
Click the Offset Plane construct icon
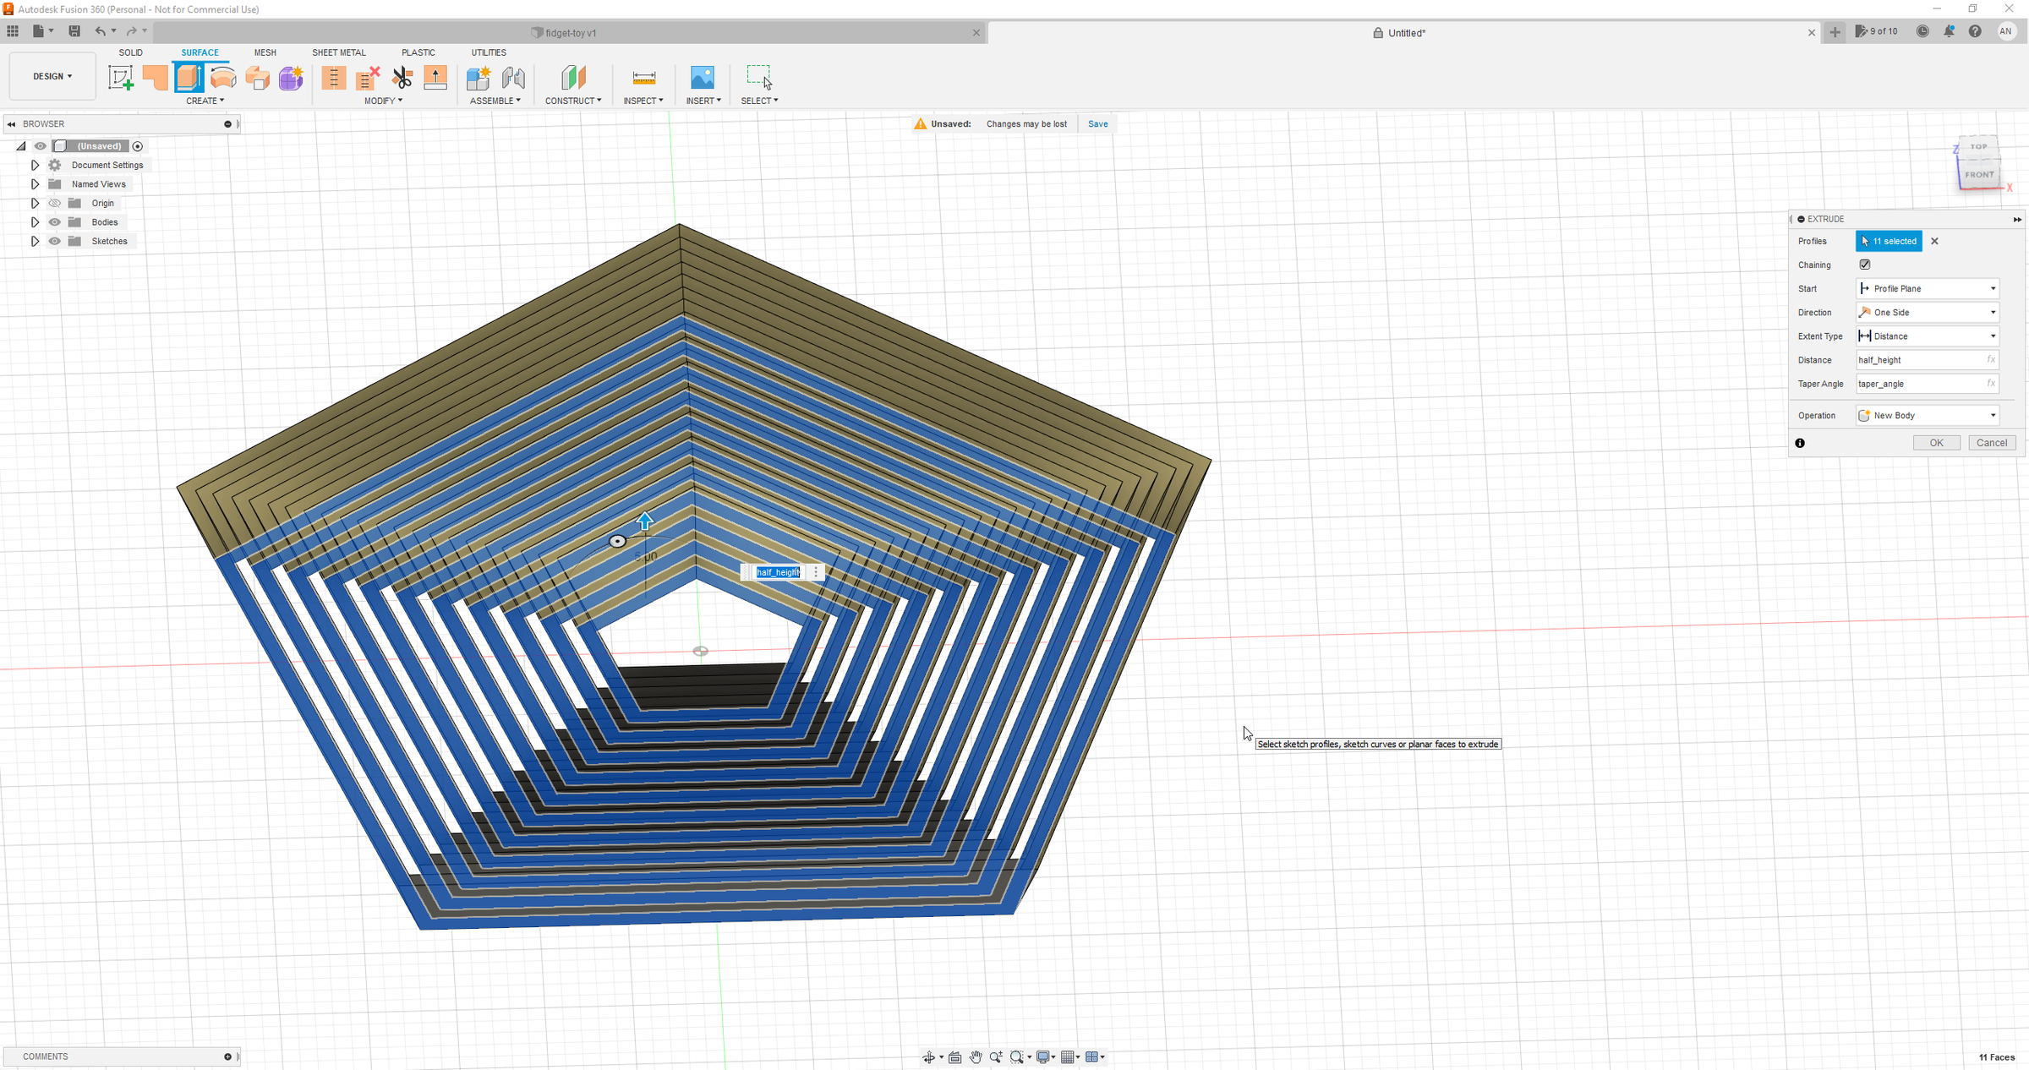click(x=573, y=78)
